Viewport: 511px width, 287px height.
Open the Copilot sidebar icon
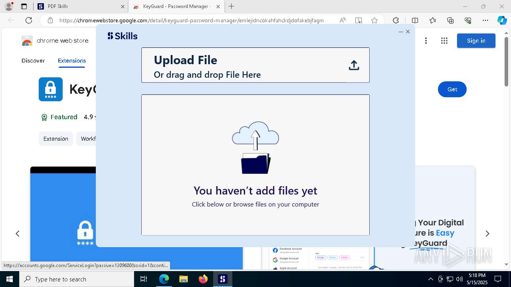(x=502, y=20)
